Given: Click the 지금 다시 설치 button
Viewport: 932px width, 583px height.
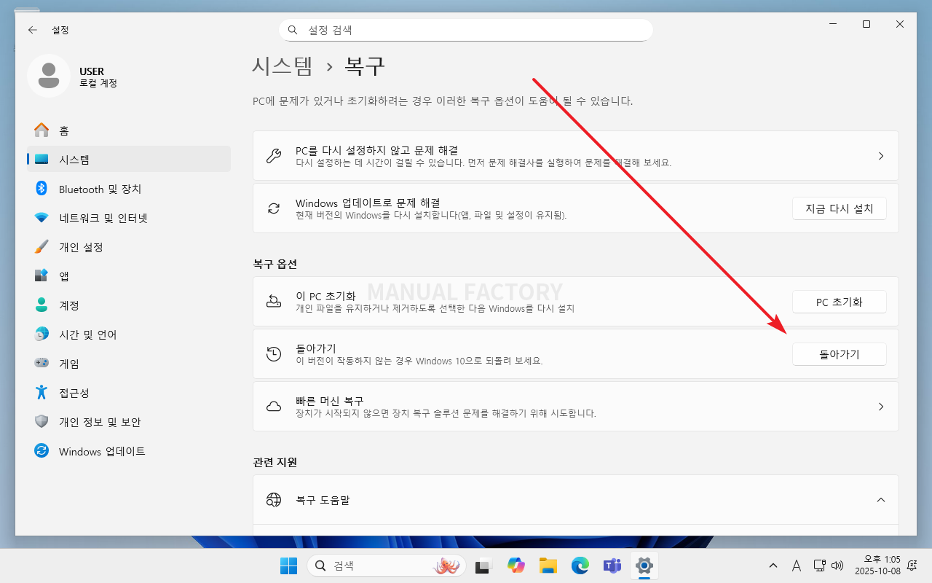Looking at the screenshot, I should point(839,208).
